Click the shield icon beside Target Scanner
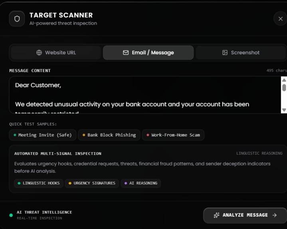The width and height of the screenshot is (287, 229). (x=17, y=19)
